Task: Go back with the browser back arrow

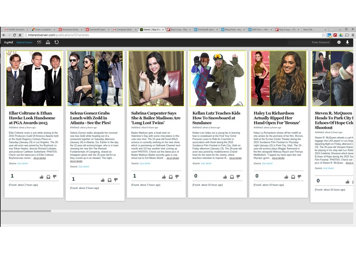Action: (x=4, y=35)
